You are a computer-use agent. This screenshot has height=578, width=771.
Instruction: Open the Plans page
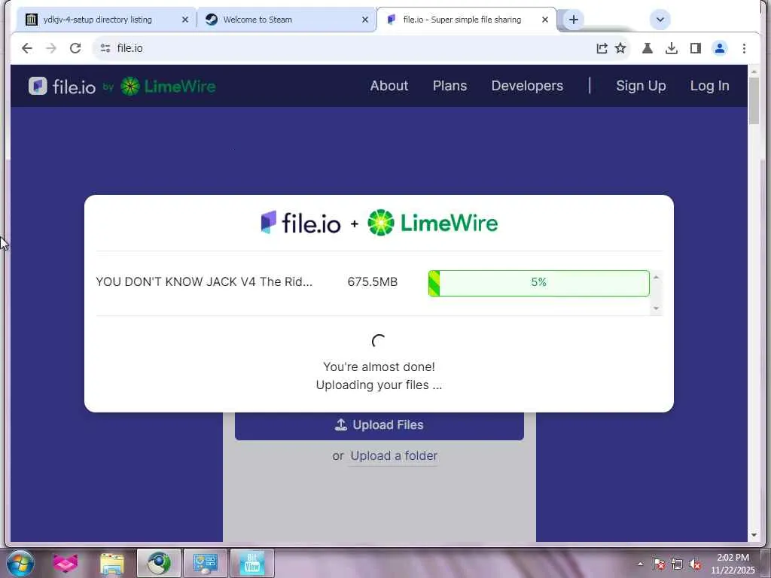(x=449, y=86)
